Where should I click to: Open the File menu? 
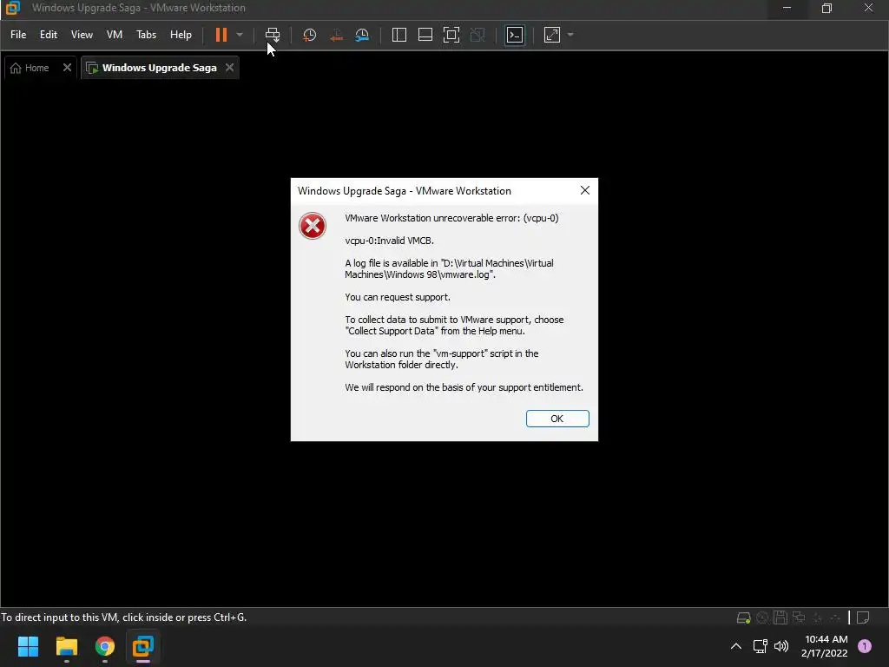(x=18, y=35)
